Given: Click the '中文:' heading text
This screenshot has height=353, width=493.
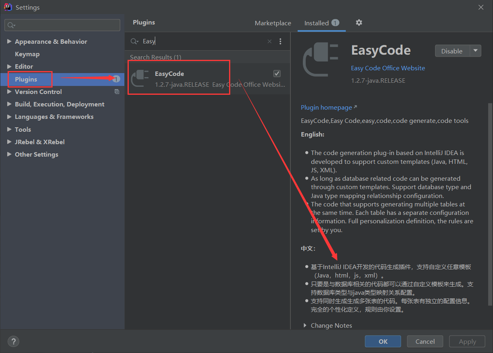Looking at the screenshot, I should (308, 248).
